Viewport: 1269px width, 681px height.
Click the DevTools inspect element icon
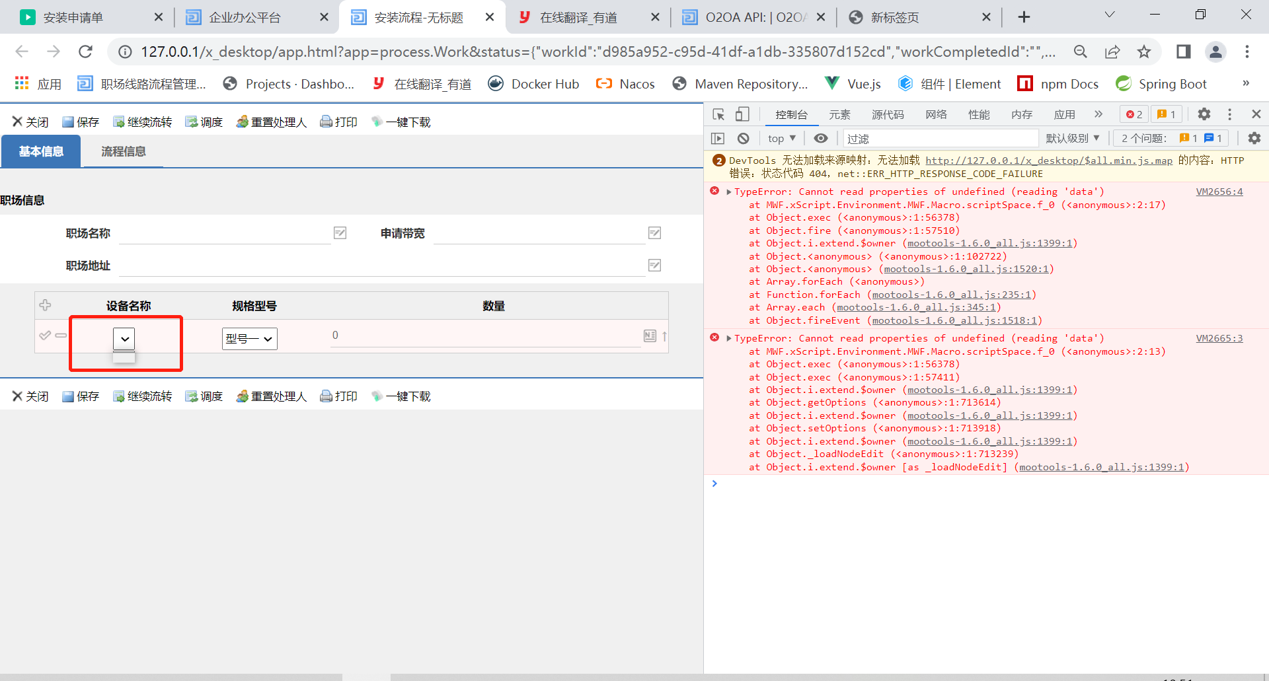tap(718, 115)
